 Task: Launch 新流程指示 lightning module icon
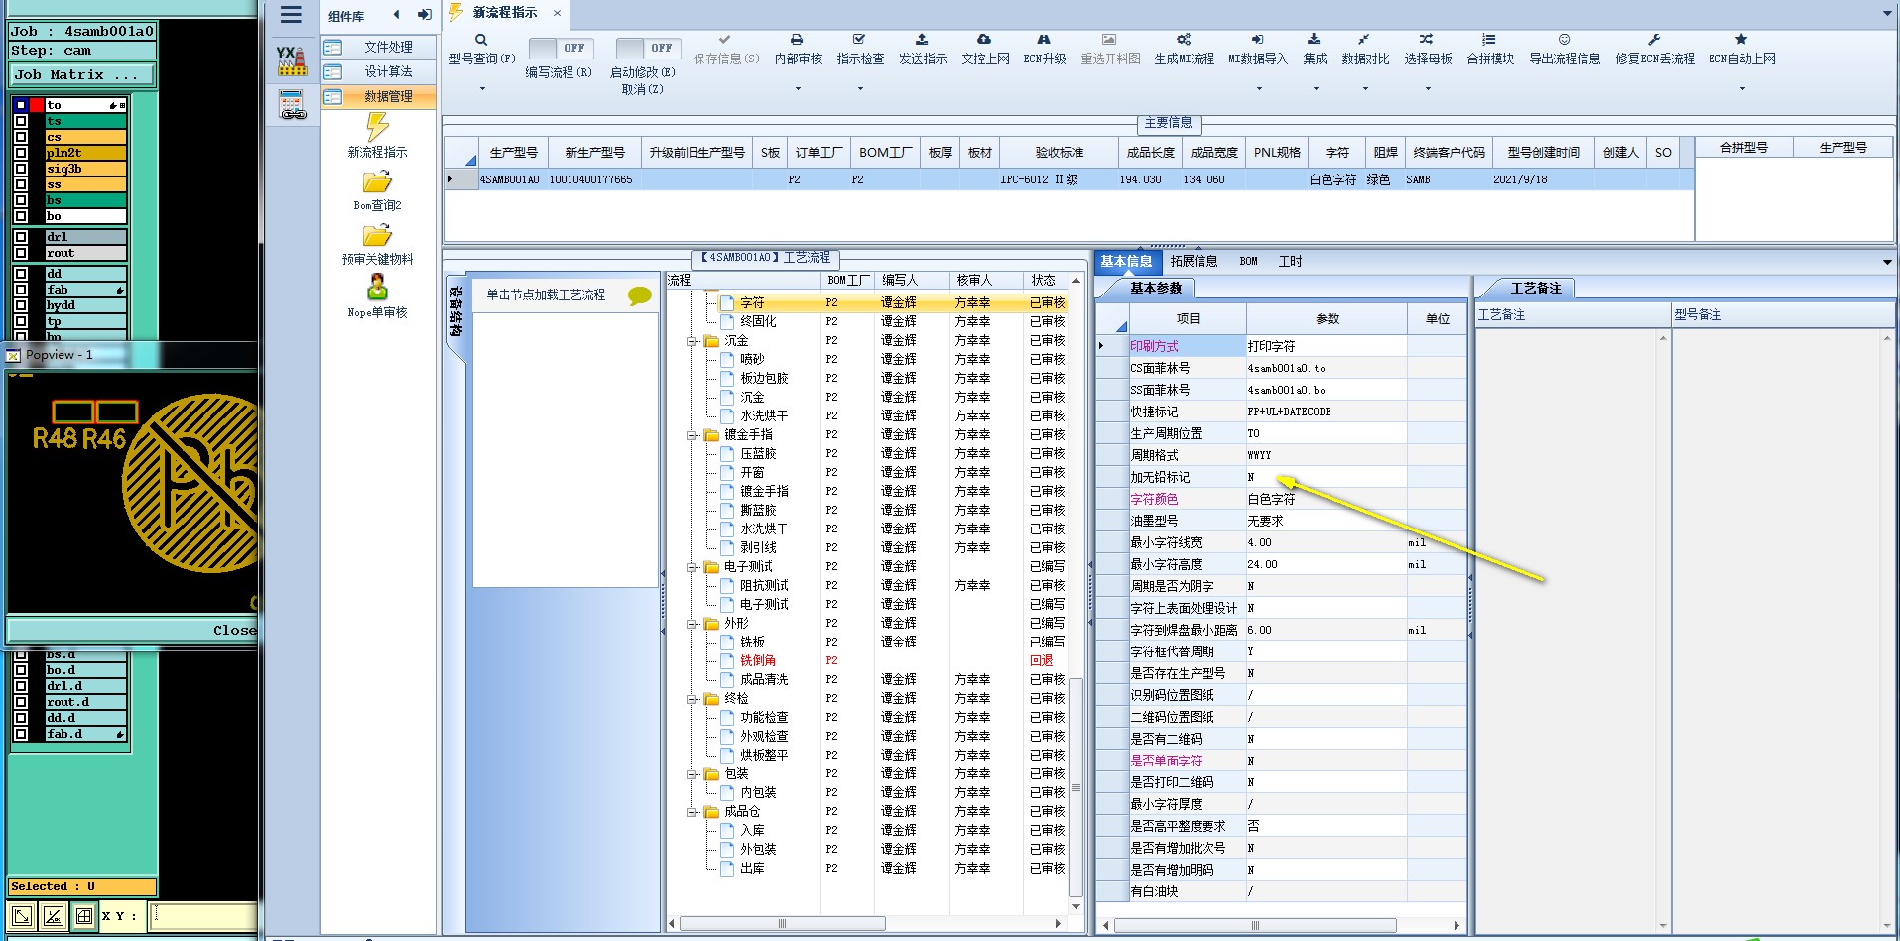[x=377, y=127]
